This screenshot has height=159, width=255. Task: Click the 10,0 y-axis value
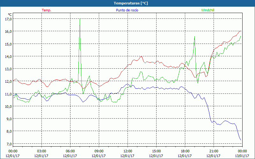(x=9, y=107)
